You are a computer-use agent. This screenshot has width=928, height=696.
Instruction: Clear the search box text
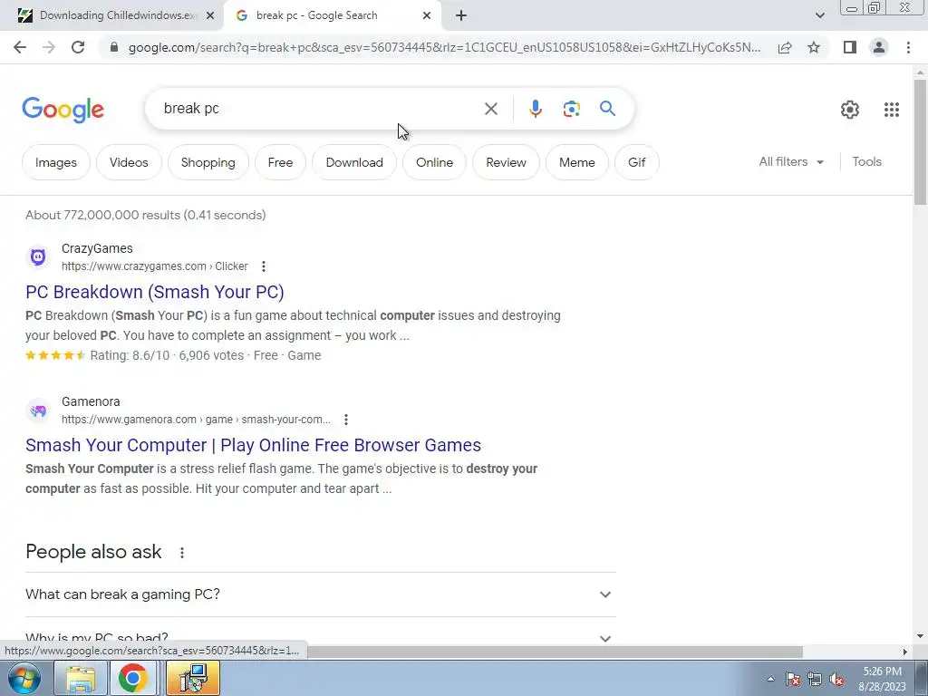tap(490, 109)
